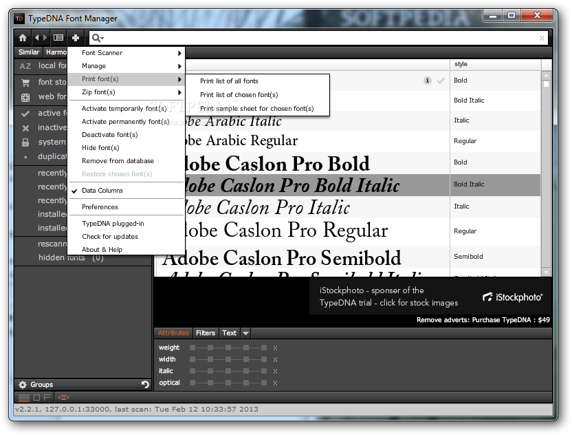Click the padlock system fonts icon
This screenshot has height=435, width=572.
tap(25, 142)
